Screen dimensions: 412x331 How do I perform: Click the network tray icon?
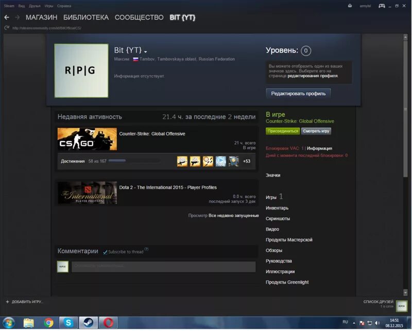coord(370,323)
